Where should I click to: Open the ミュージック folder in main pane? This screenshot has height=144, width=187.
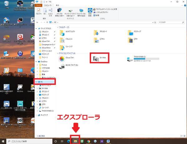63,47
